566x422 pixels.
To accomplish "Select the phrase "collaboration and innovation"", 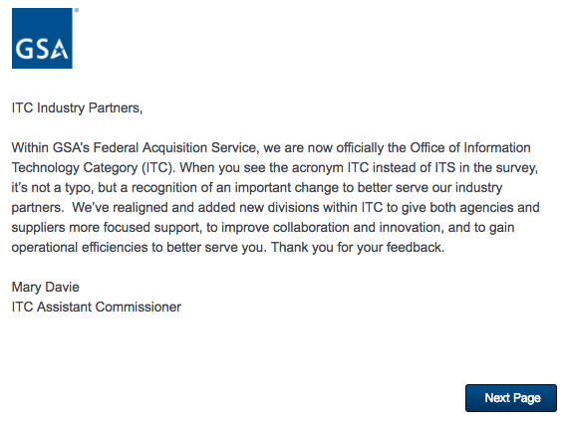I will coord(357,227).
